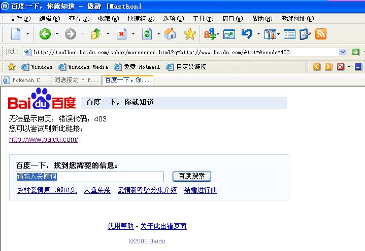Image resolution: width=365 pixels, height=251 pixels.
Task: Click the orange previous tab arrow
Action: [317, 67]
